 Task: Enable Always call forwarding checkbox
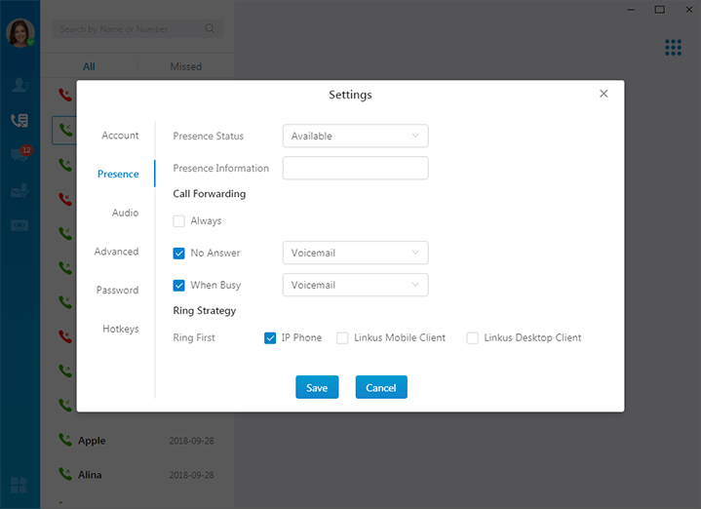(178, 221)
